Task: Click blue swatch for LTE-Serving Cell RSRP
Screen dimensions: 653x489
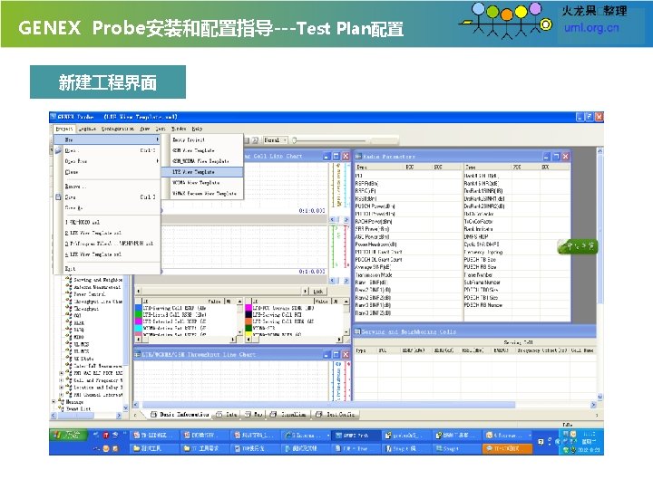Action: tap(138, 308)
